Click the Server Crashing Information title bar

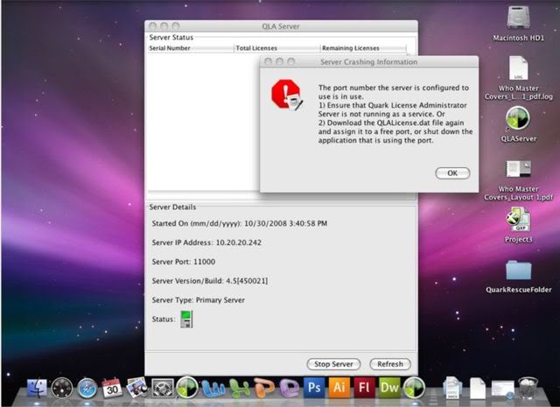[x=369, y=62]
